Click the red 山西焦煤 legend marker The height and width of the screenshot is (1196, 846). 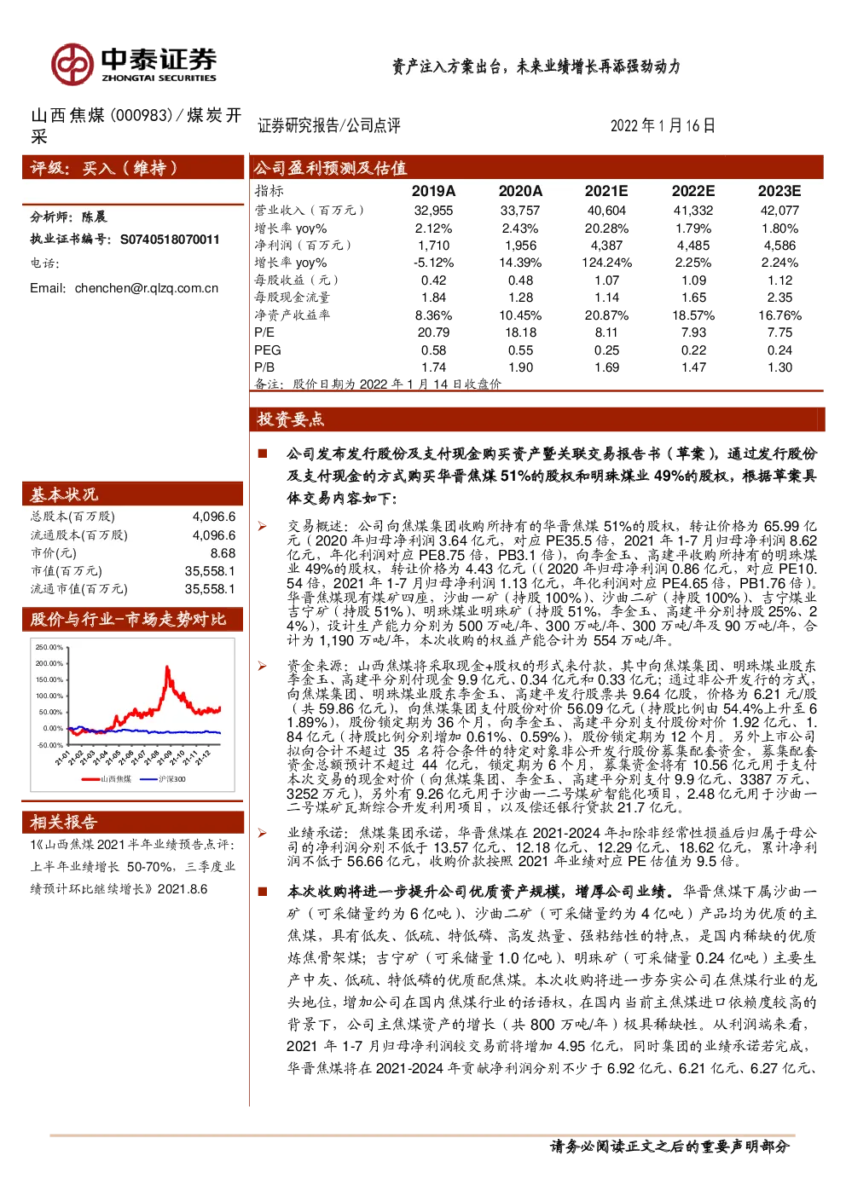(x=90, y=779)
